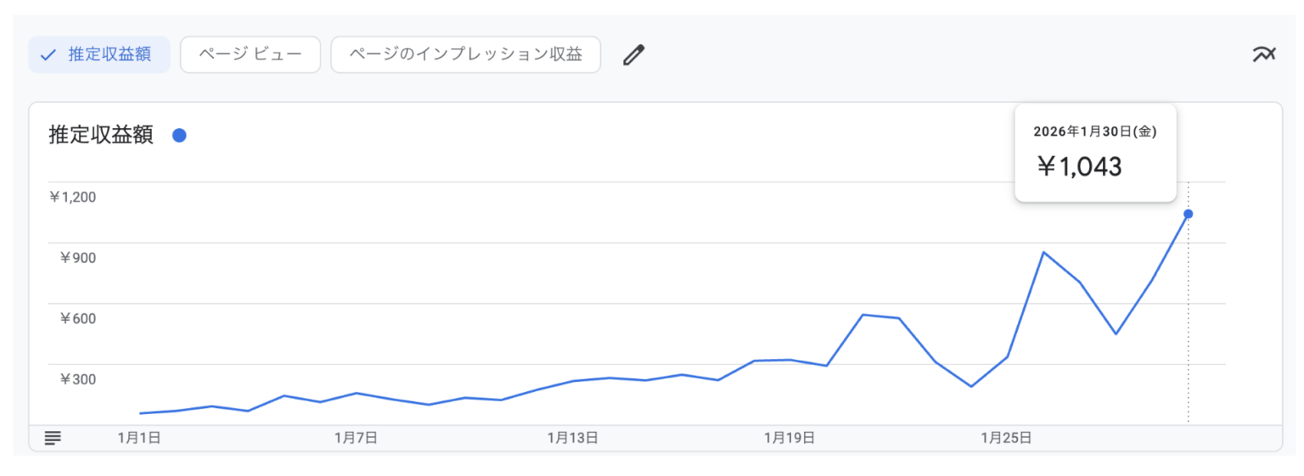This screenshot has width=1304, height=476.
Task: Click the list icon at chart bottom-left
Action: [x=53, y=438]
